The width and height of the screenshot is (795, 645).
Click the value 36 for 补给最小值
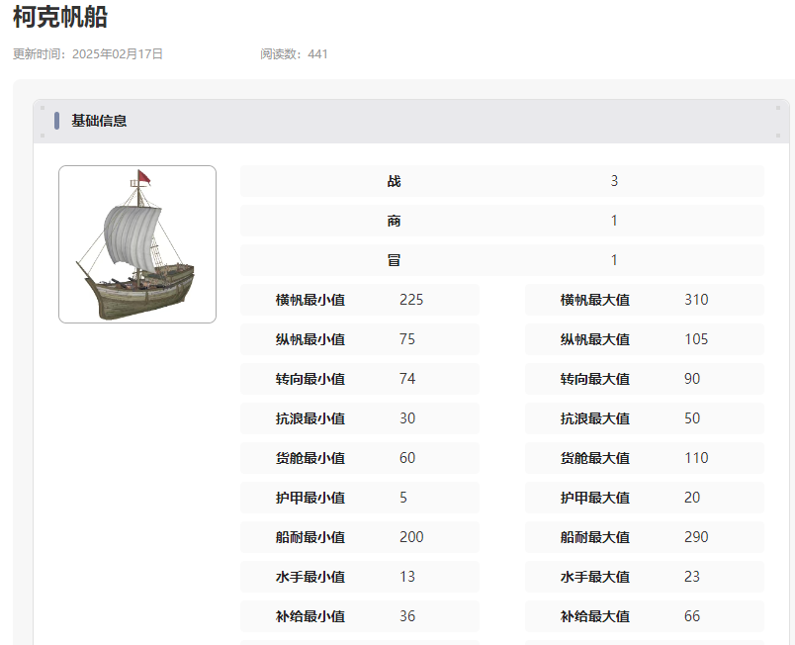tap(407, 616)
